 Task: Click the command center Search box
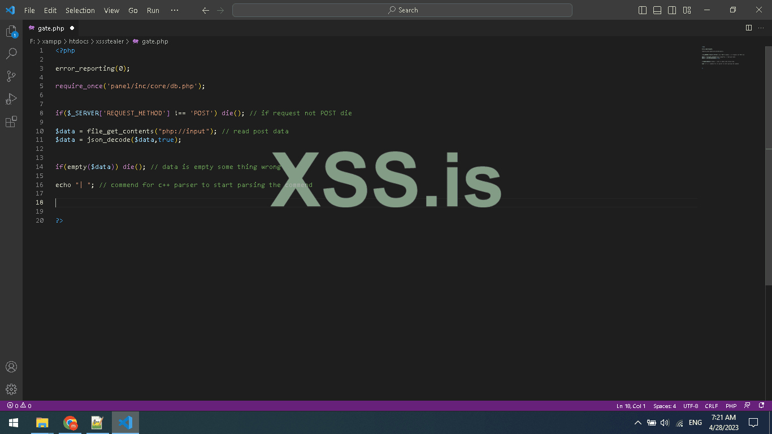(402, 10)
